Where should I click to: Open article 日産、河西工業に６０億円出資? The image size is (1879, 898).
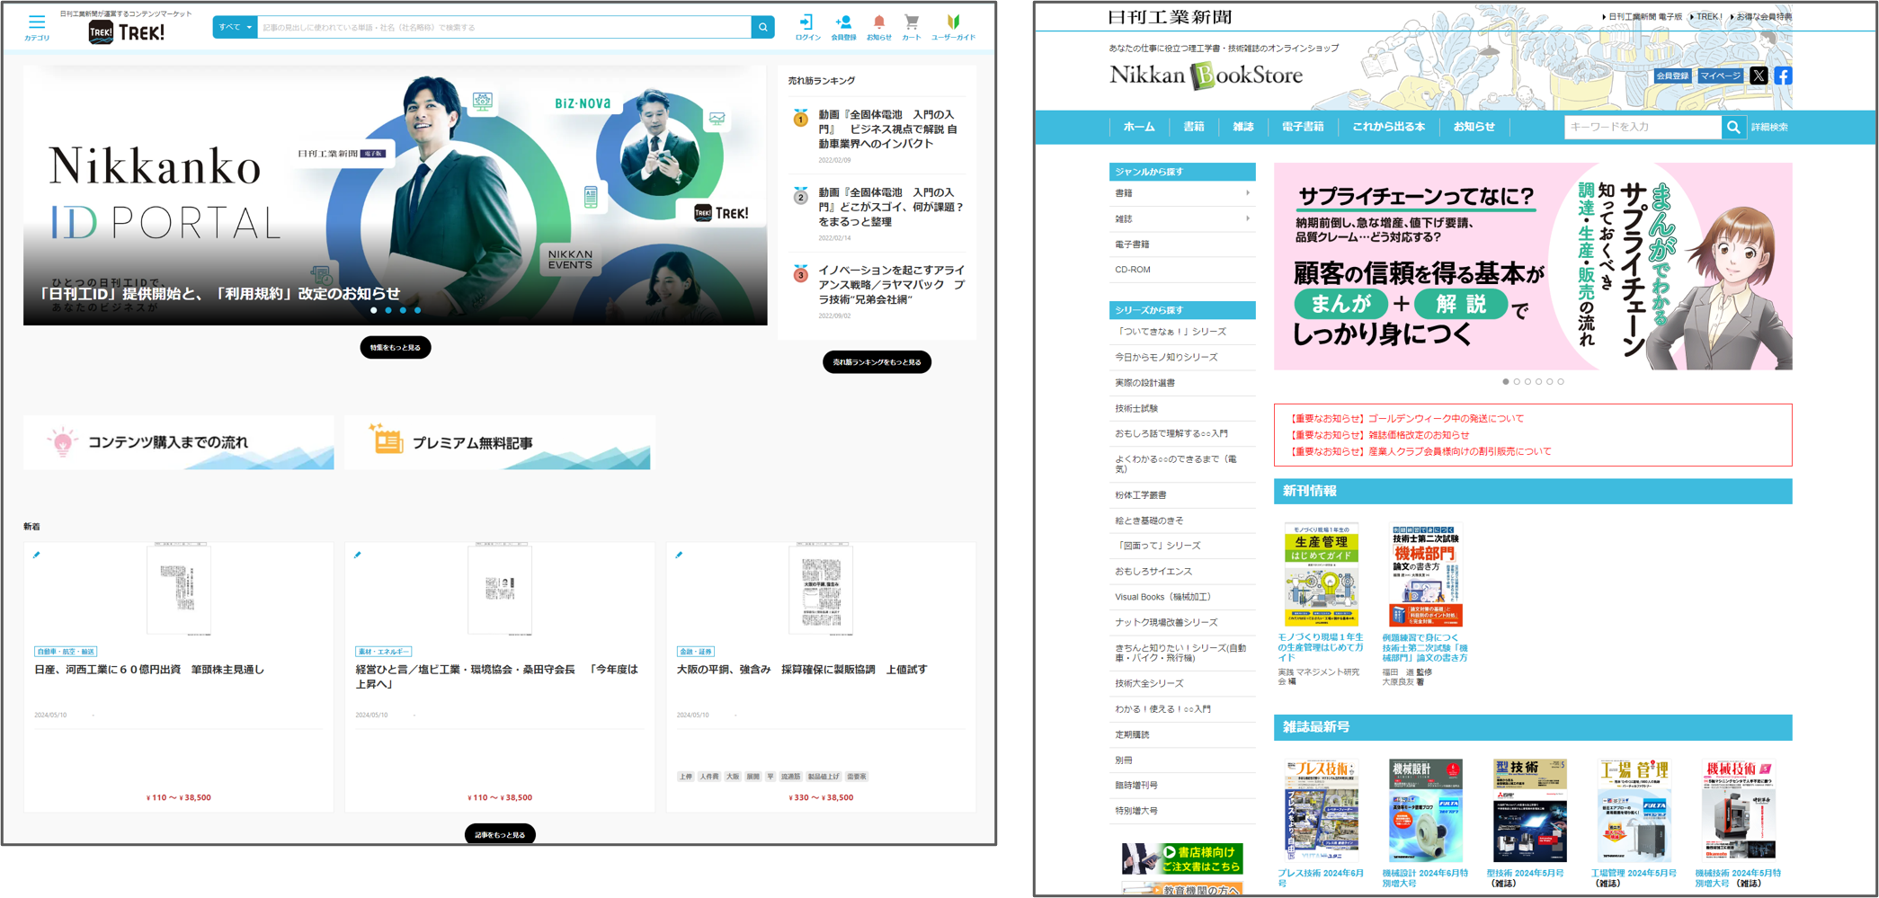(x=149, y=670)
